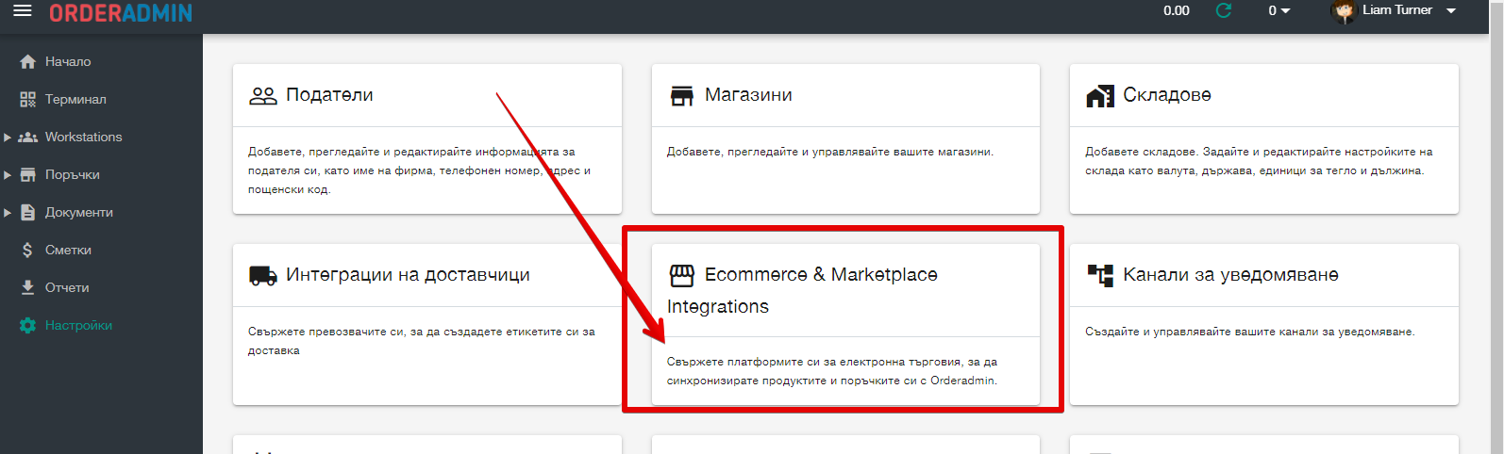Click the 0.00 balance value
This screenshot has width=1504, height=454.
point(1177,10)
